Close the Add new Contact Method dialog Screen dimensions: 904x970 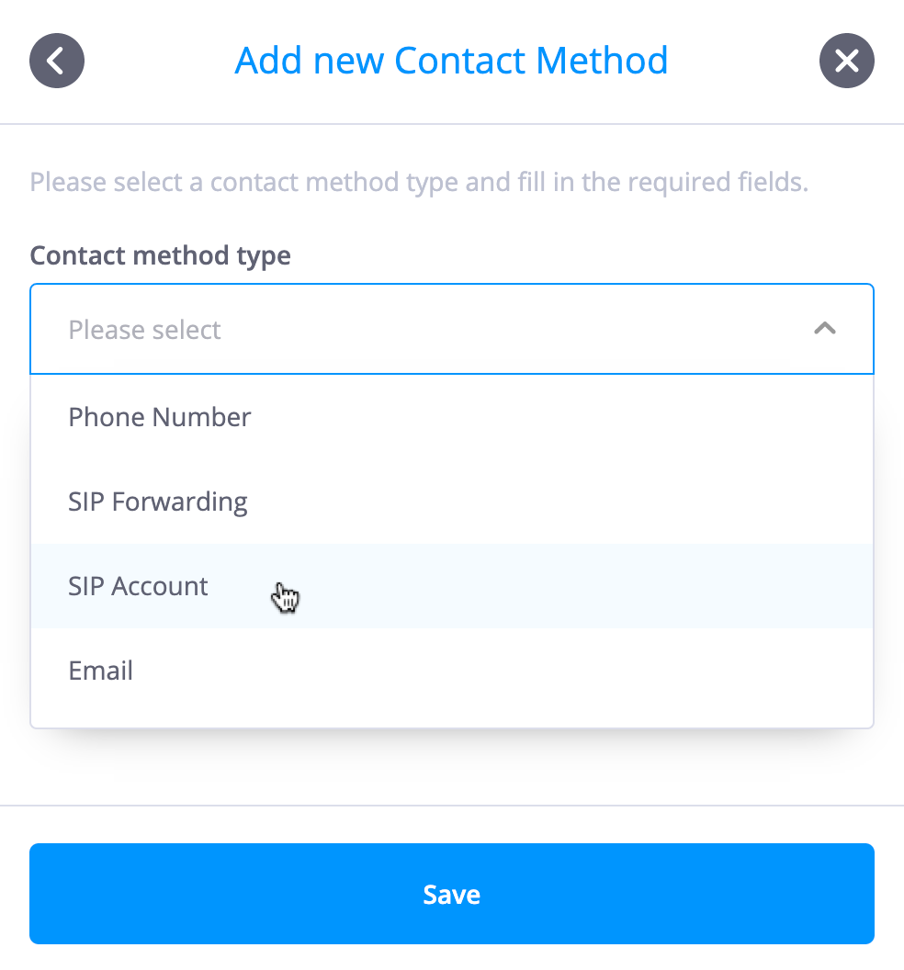coord(846,61)
